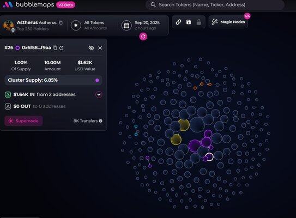
Task: Hide this wallet with eye-slash icon
Action: (91, 48)
